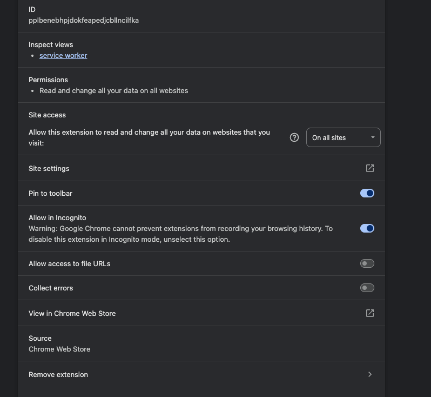Image resolution: width=431 pixels, height=397 pixels.
Task: Click the 'Read and change all your data' permission
Action: tap(113, 90)
